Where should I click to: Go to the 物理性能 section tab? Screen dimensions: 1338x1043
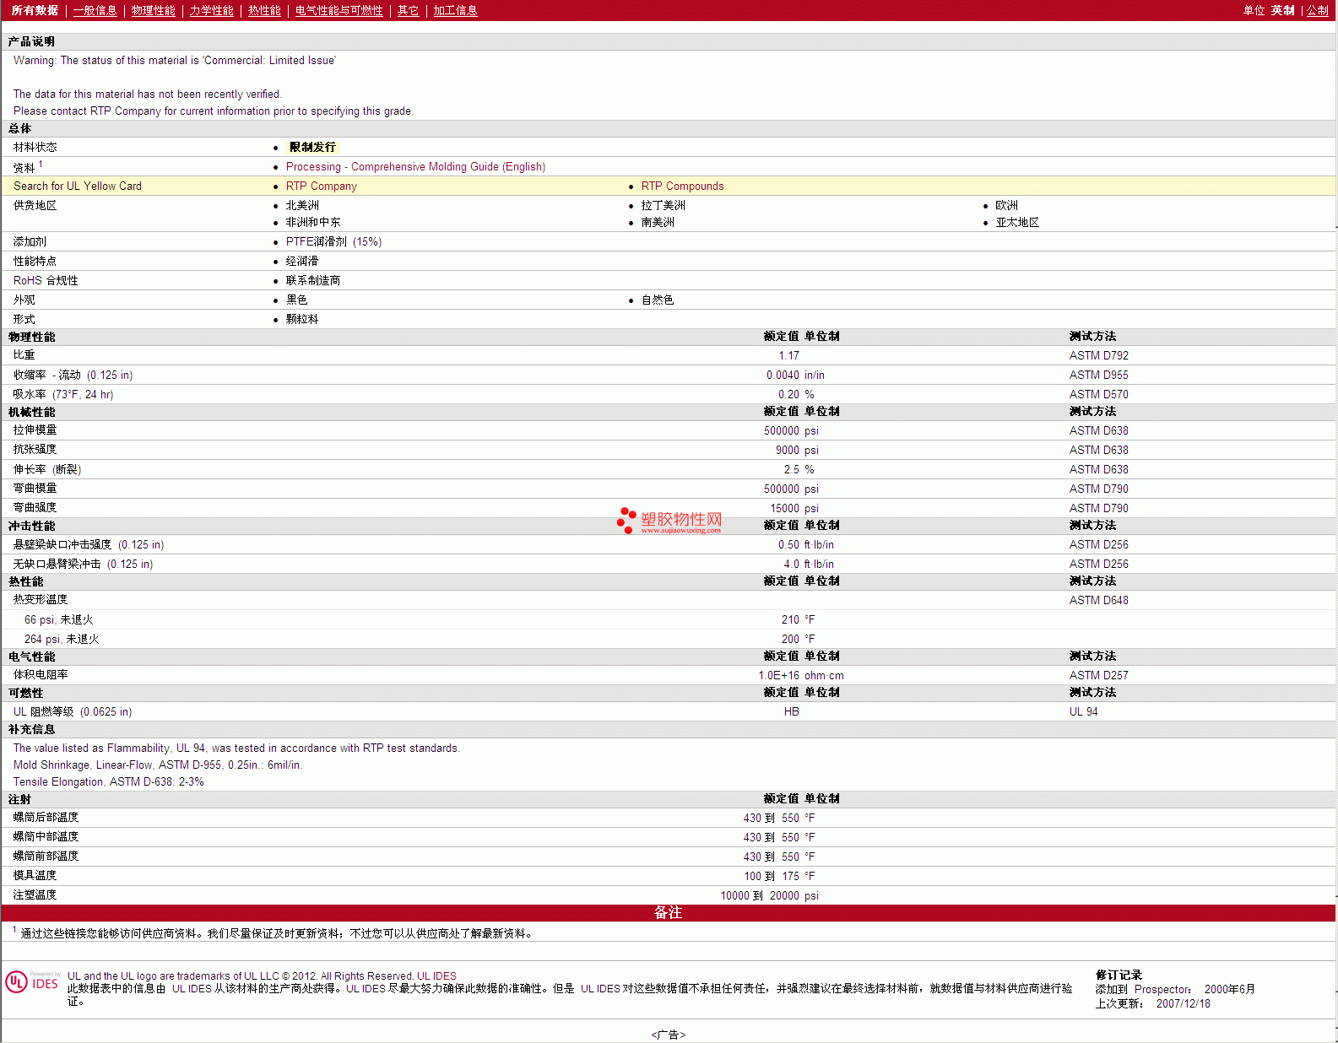153,11
